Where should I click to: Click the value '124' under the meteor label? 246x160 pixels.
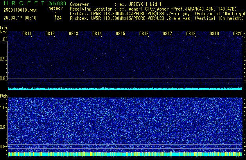click(58, 18)
